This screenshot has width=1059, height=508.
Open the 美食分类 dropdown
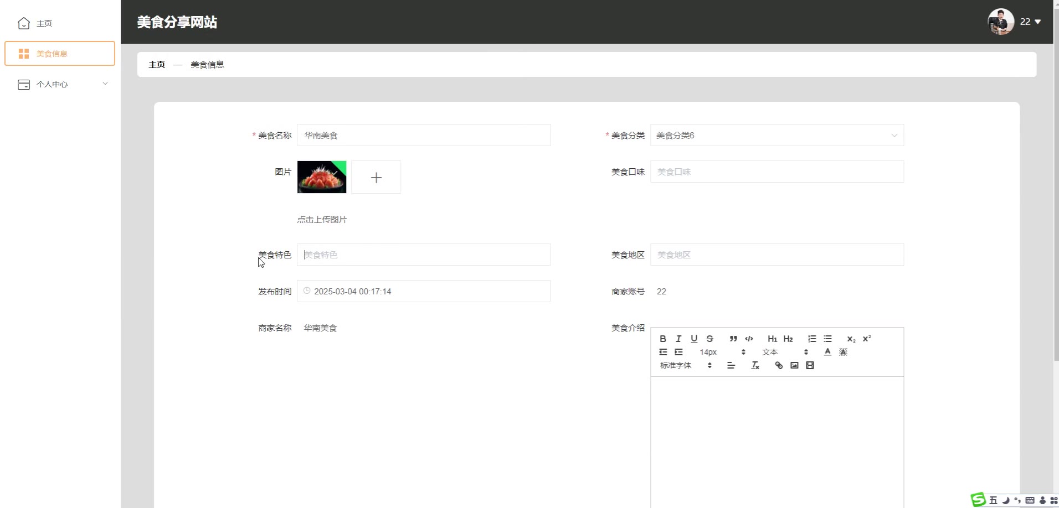(777, 135)
